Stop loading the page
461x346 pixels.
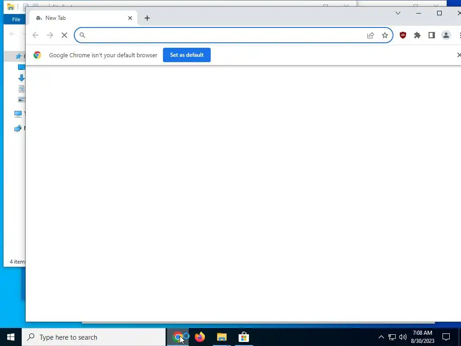click(x=64, y=35)
